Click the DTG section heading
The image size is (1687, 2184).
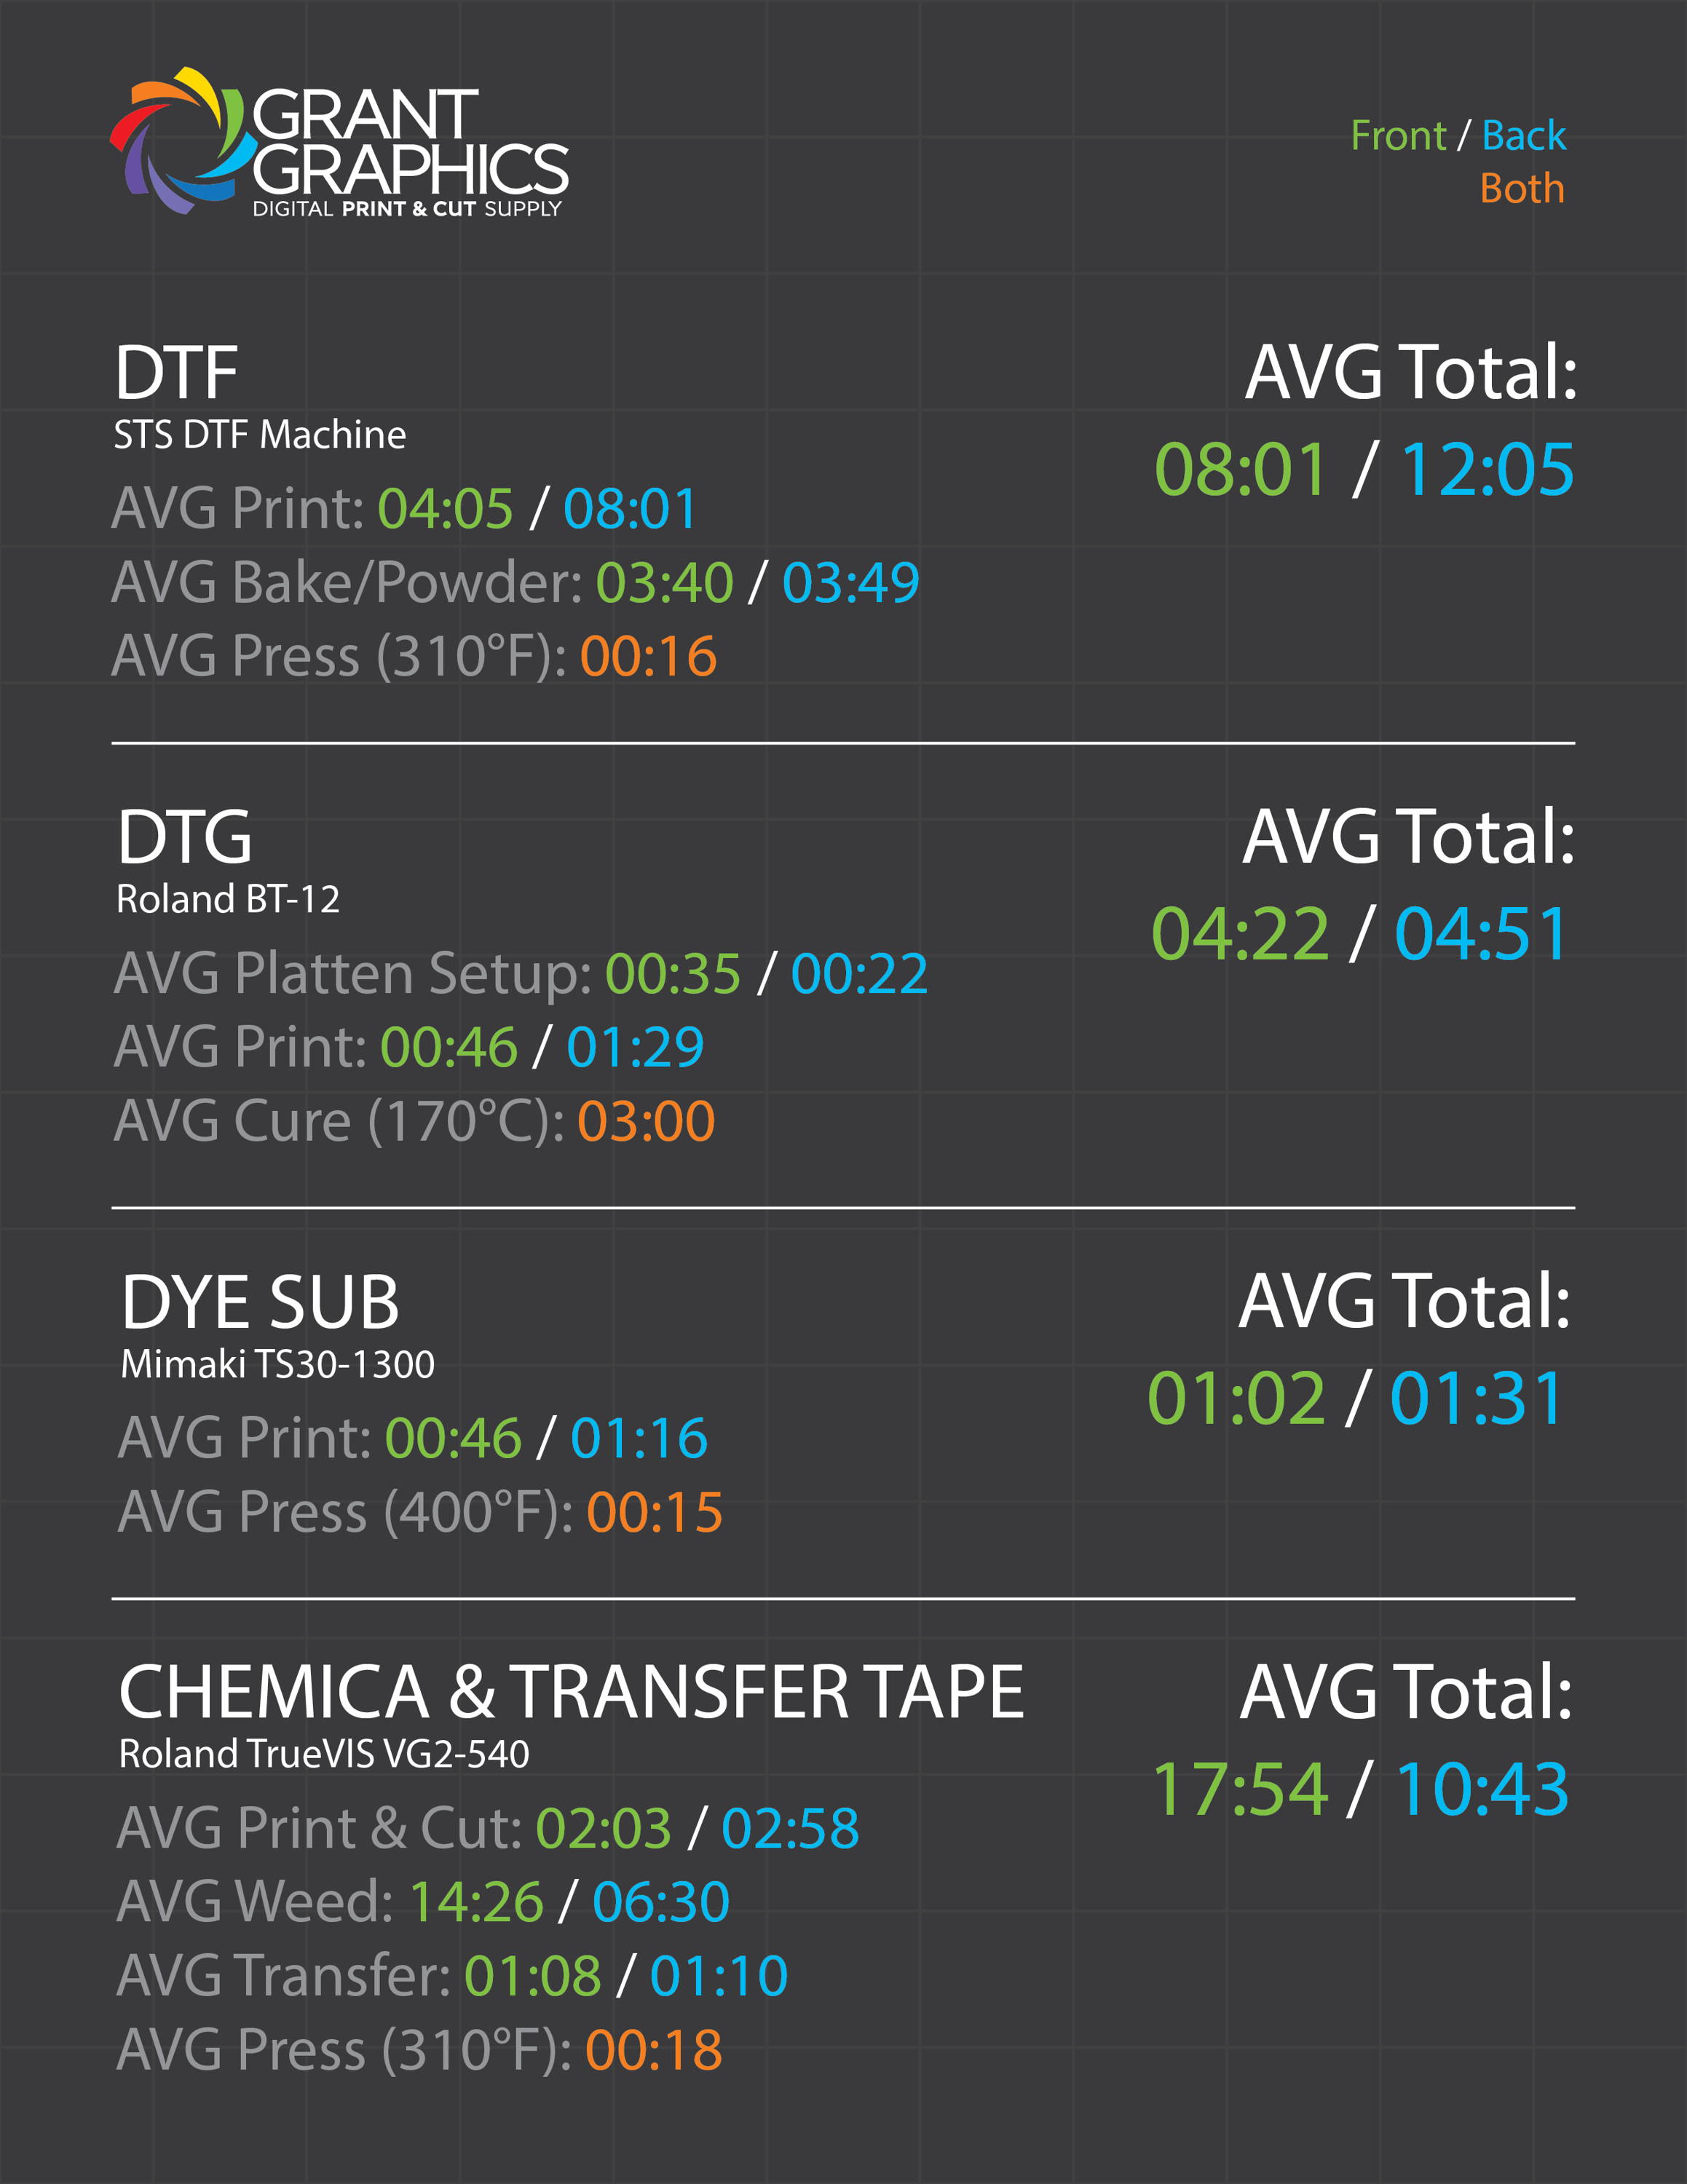coord(184,837)
